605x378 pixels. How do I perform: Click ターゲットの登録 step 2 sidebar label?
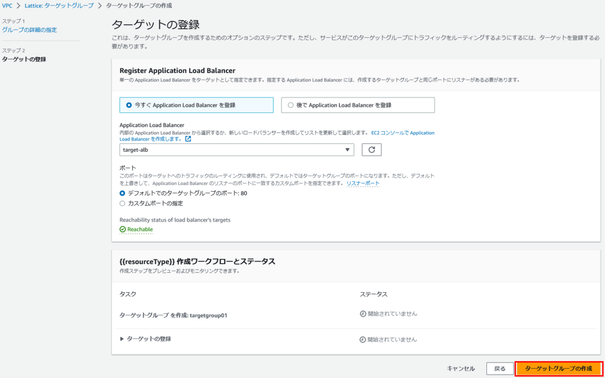[x=24, y=59]
